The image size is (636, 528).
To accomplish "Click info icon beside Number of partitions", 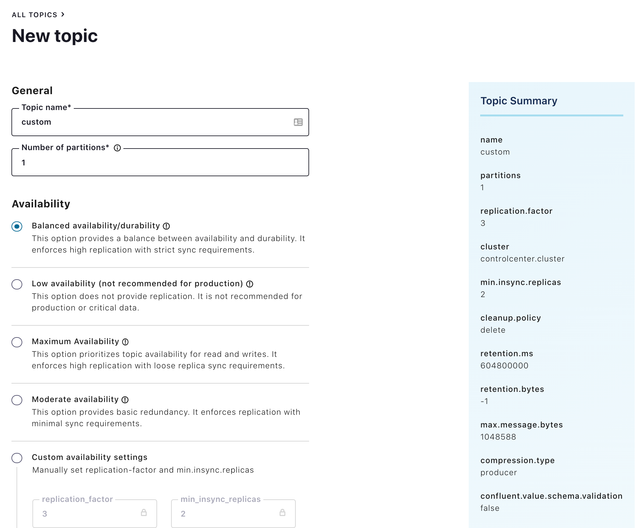I will 117,148.
